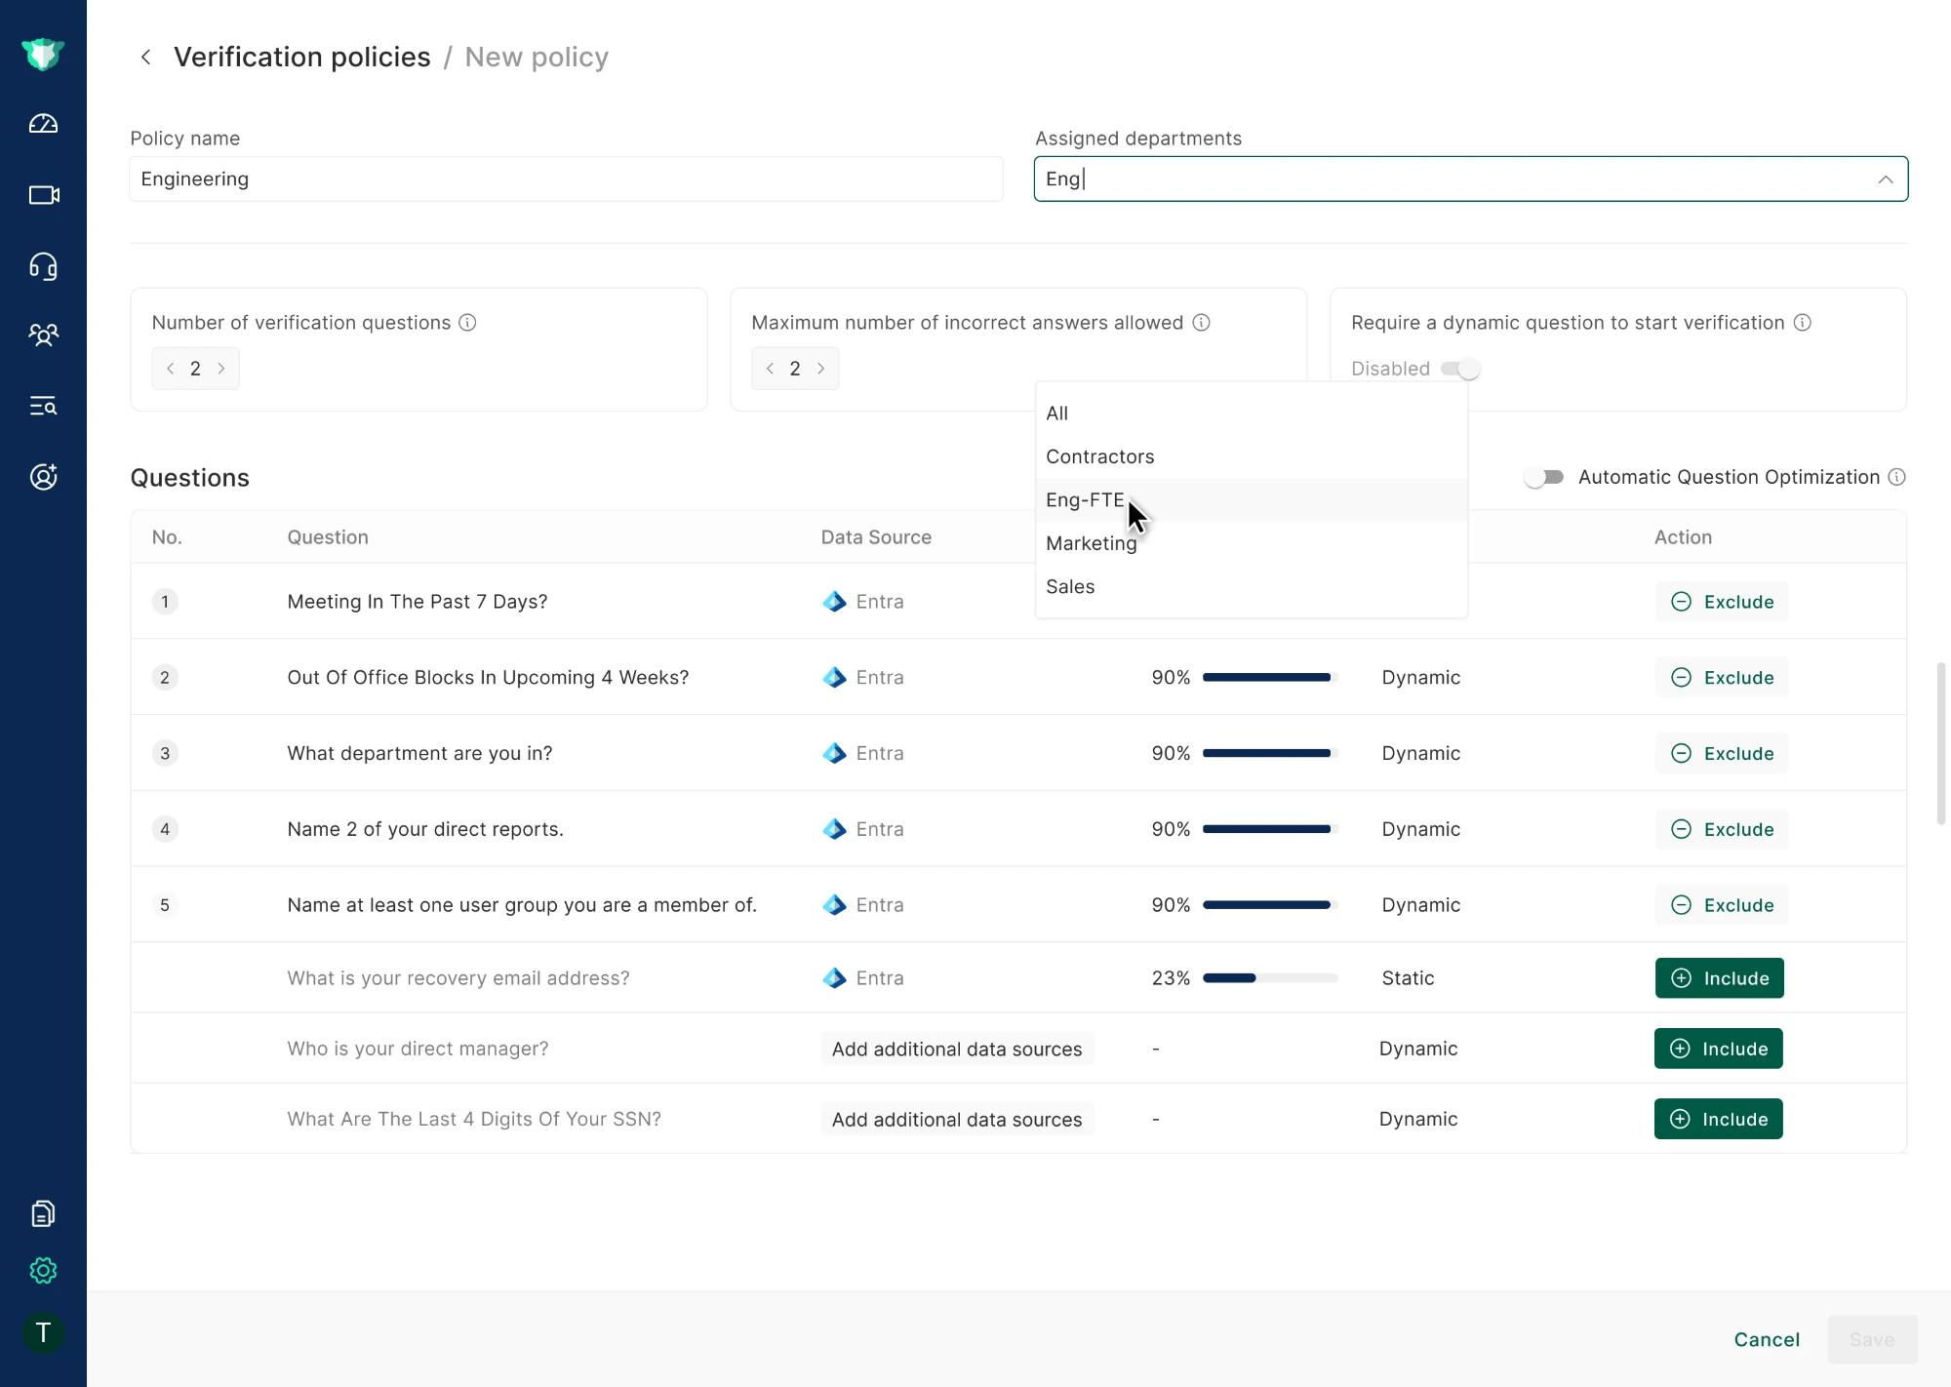Open the video camera icon in the sidebar
Screen dimensions: 1951x1387
[x=43, y=195]
